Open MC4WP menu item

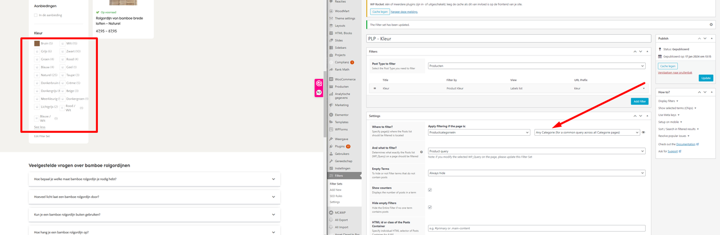pos(341,213)
